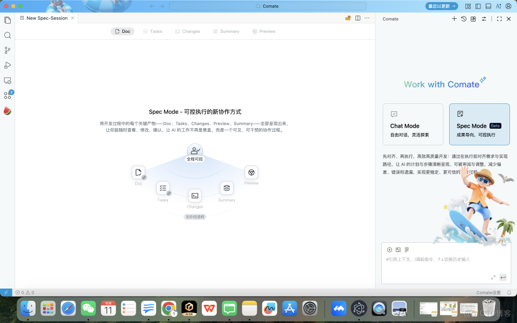Image resolution: width=517 pixels, height=323 pixels.
Task: Select the New Spec-Session editor tab
Action: [47, 18]
